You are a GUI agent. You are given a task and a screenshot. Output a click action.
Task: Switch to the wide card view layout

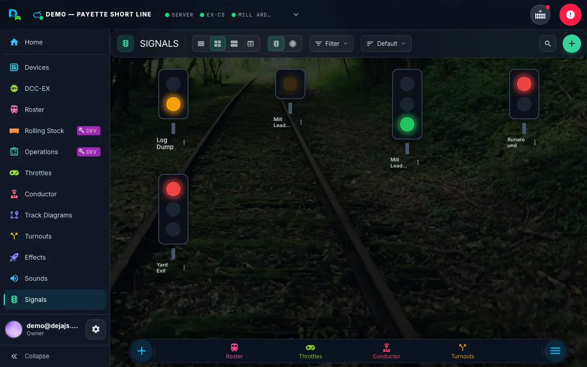(234, 44)
